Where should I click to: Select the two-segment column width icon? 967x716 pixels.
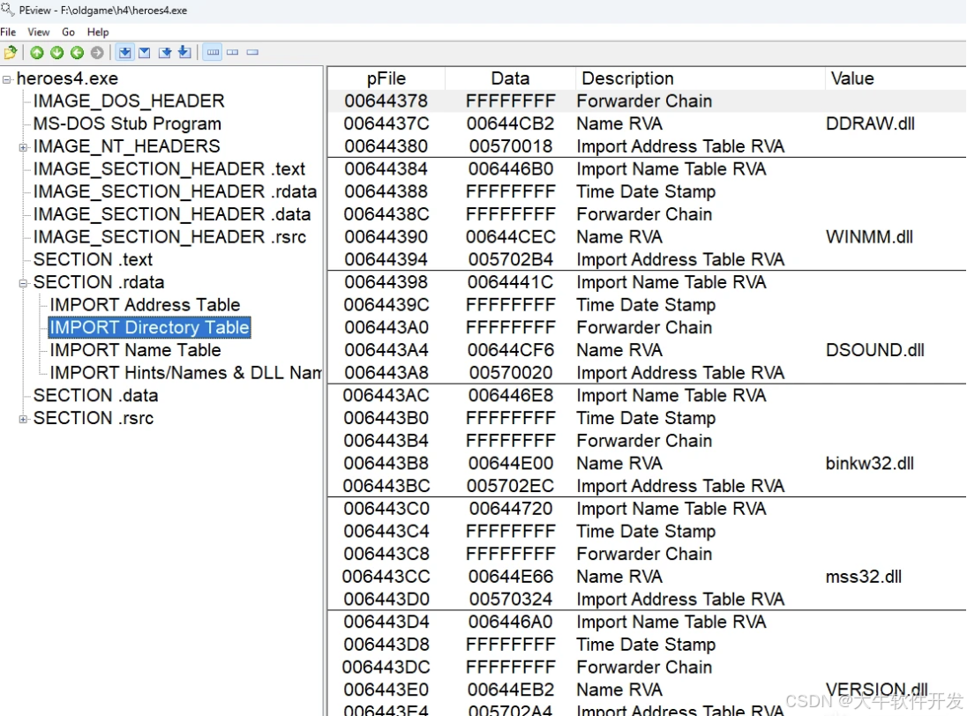click(233, 52)
